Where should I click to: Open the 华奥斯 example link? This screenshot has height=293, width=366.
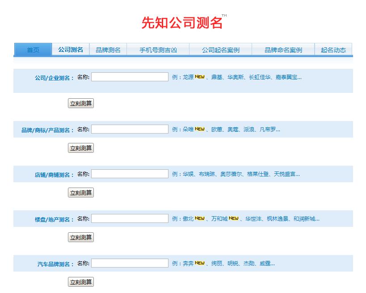tap(236, 77)
